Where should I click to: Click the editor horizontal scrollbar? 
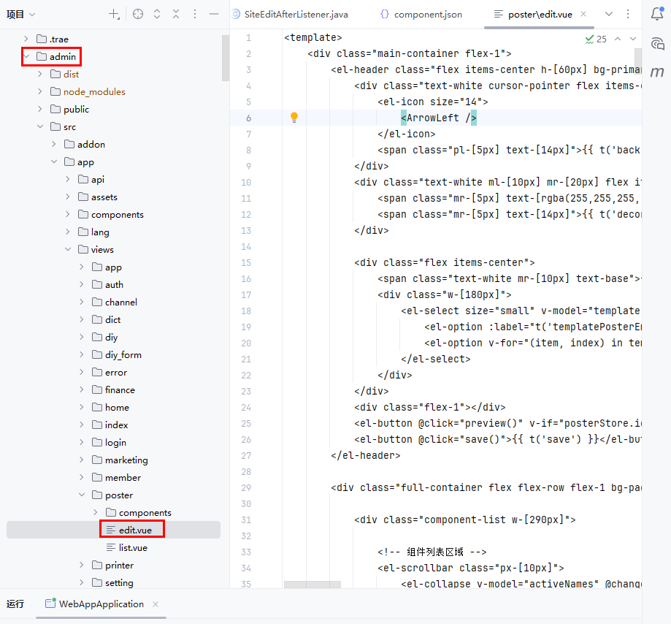pos(312,585)
